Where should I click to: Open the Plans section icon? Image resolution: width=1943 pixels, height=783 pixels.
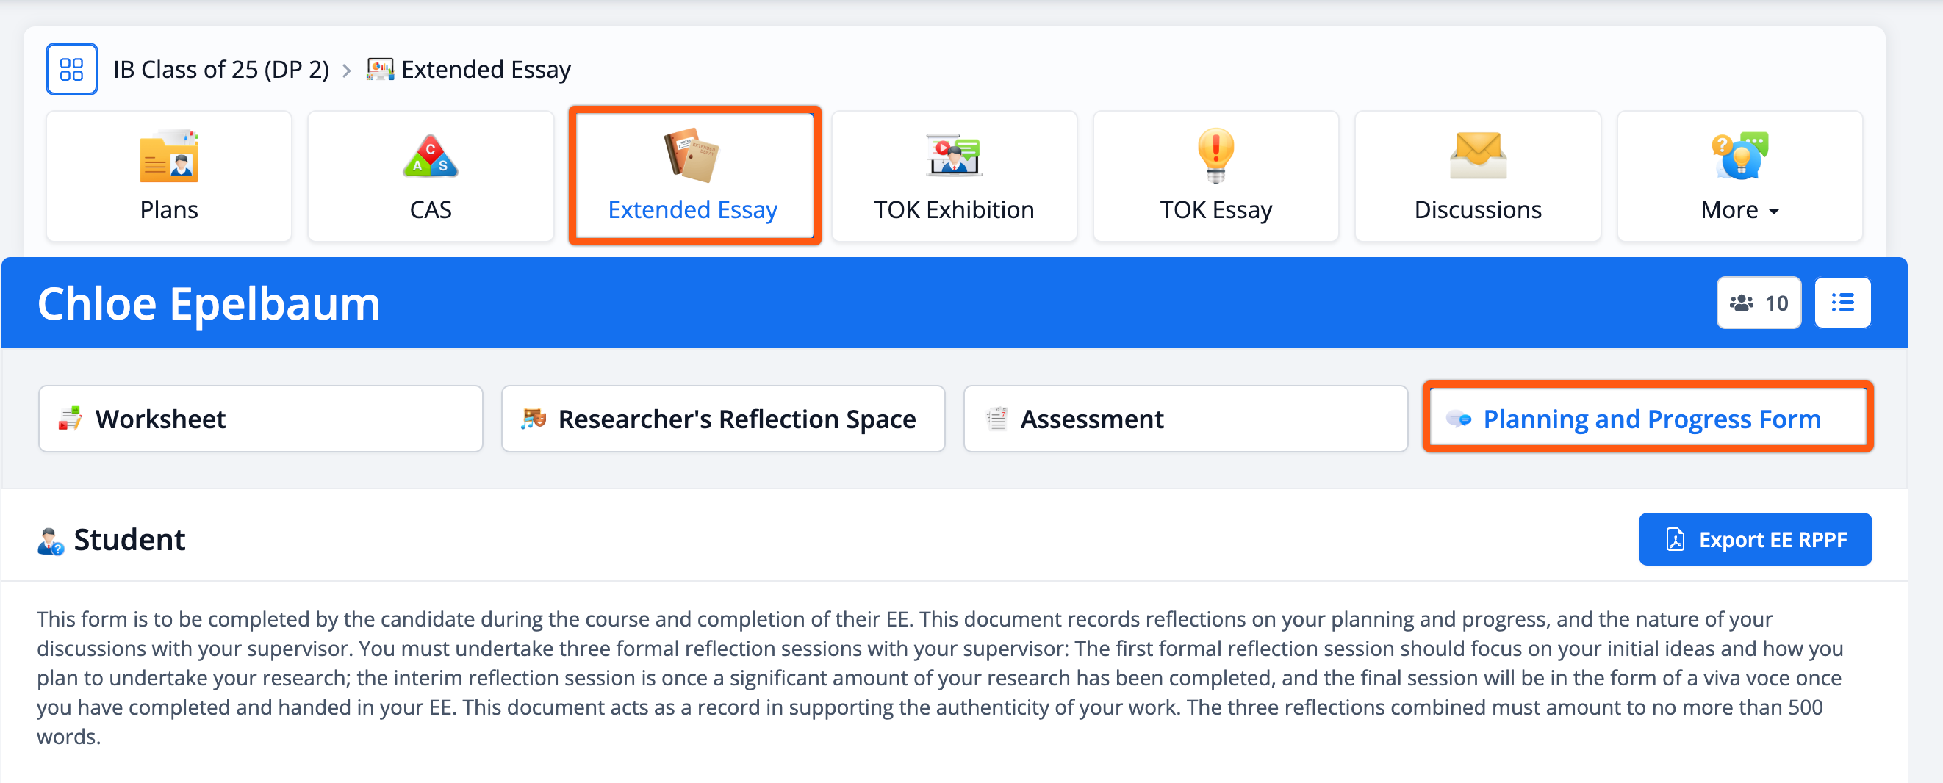pos(168,156)
